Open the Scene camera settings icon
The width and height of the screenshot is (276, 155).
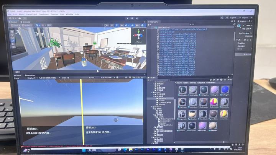pyautogui.click(x=137, y=25)
